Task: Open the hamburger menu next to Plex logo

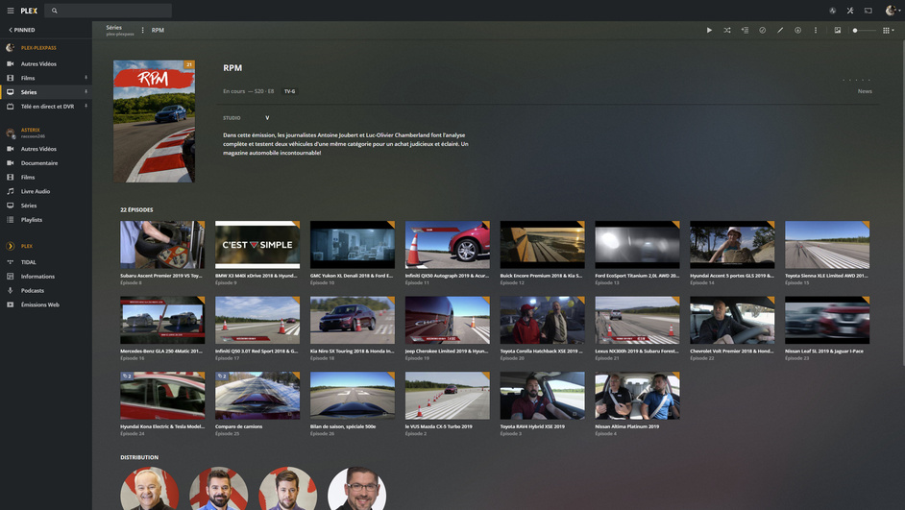Action: point(11,11)
